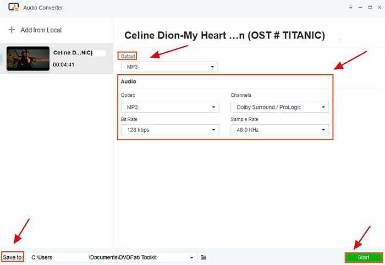
Task: Open the Sample Rate 48.0 KHz dropdown
Action: point(279,130)
